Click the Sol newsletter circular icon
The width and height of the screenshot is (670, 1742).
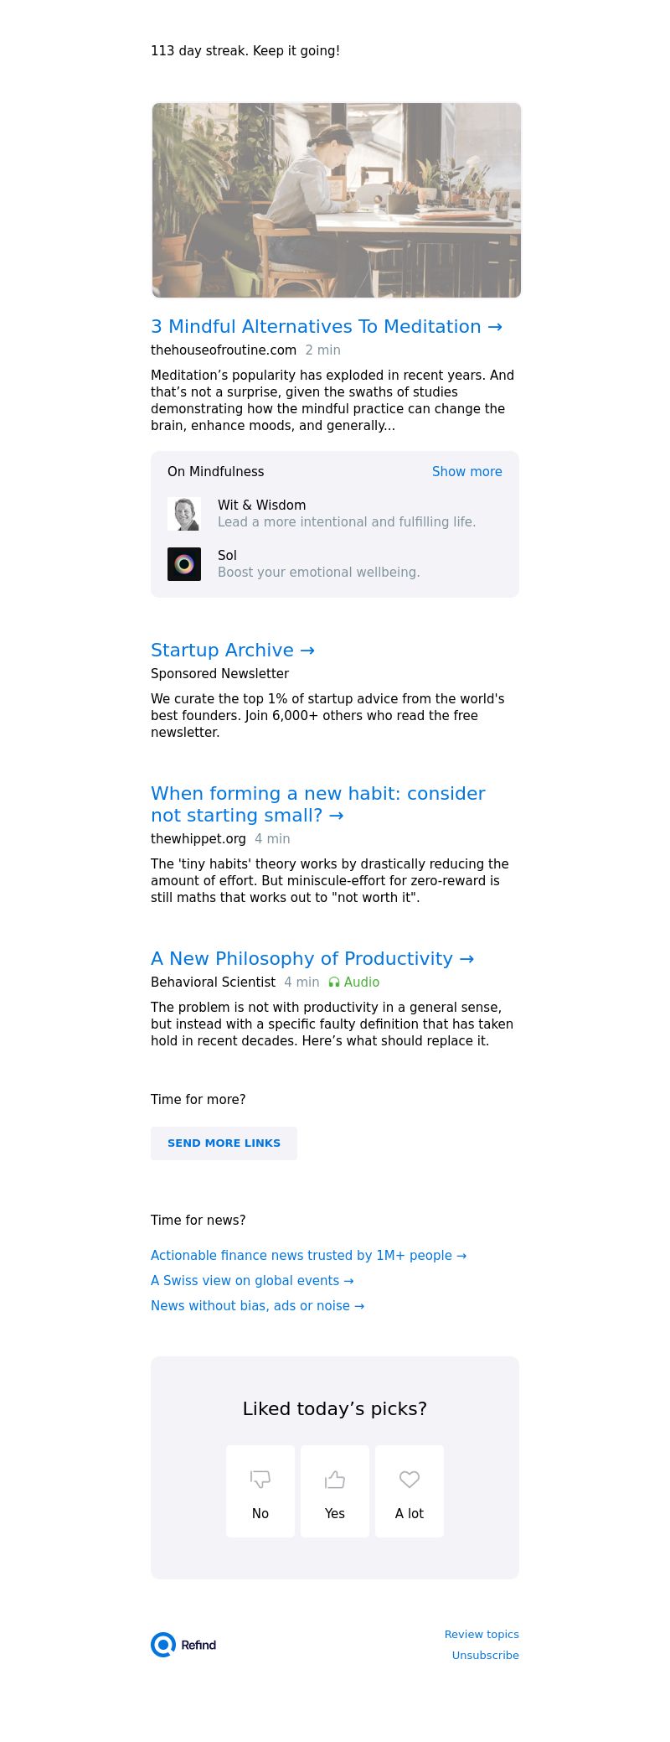pos(184,564)
